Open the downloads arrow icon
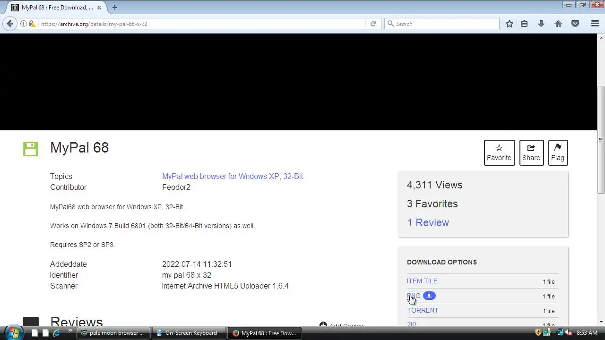Screen dimensions: 605x340 pyautogui.click(x=541, y=24)
